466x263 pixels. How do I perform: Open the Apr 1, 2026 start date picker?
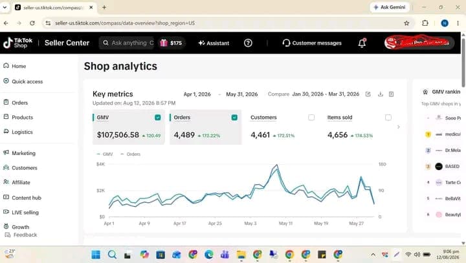point(197,94)
